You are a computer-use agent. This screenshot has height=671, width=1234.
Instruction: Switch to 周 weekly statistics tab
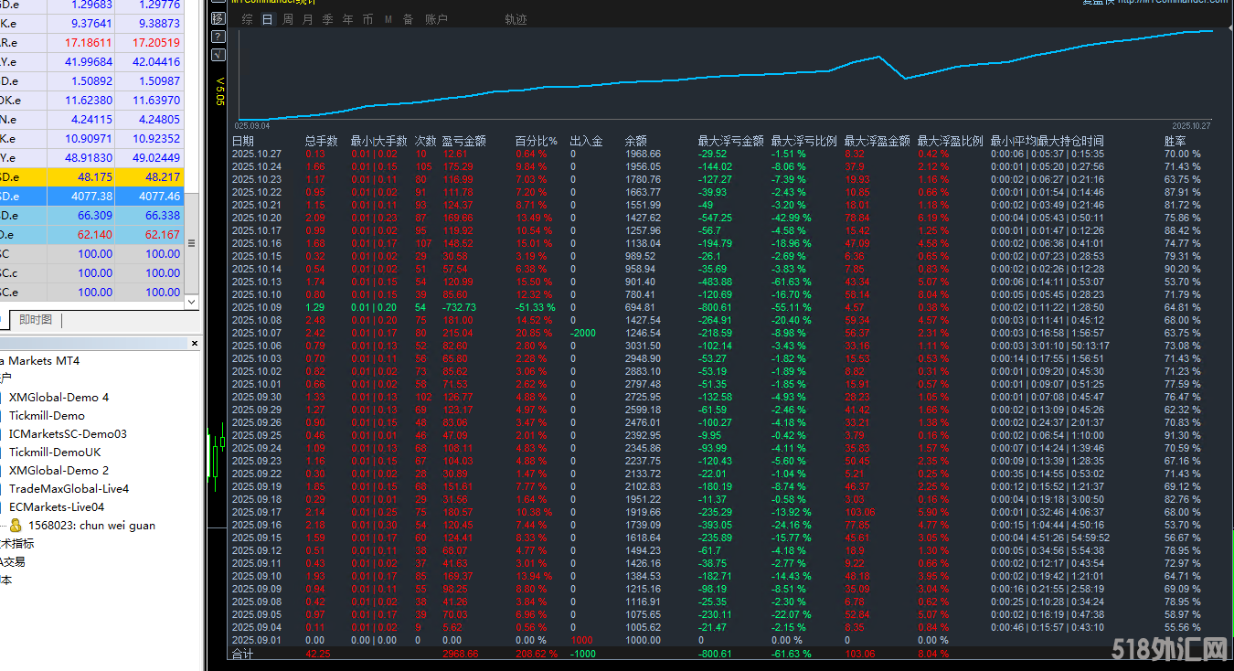[x=288, y=19]
